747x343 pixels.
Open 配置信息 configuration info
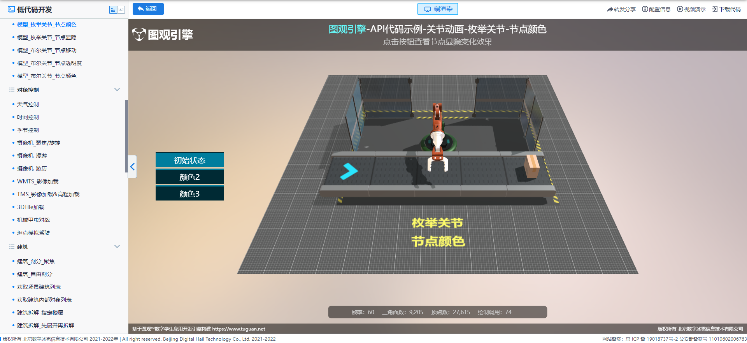point(656,9)
